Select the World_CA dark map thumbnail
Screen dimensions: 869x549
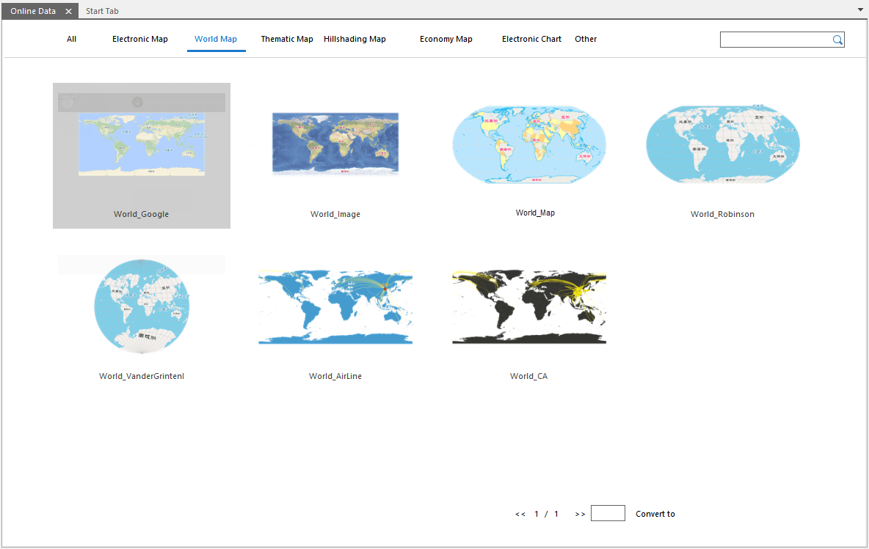coord(529,307)
